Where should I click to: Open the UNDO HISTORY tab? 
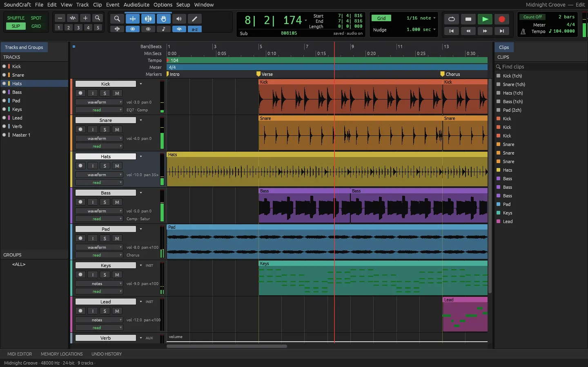point(107,354)
